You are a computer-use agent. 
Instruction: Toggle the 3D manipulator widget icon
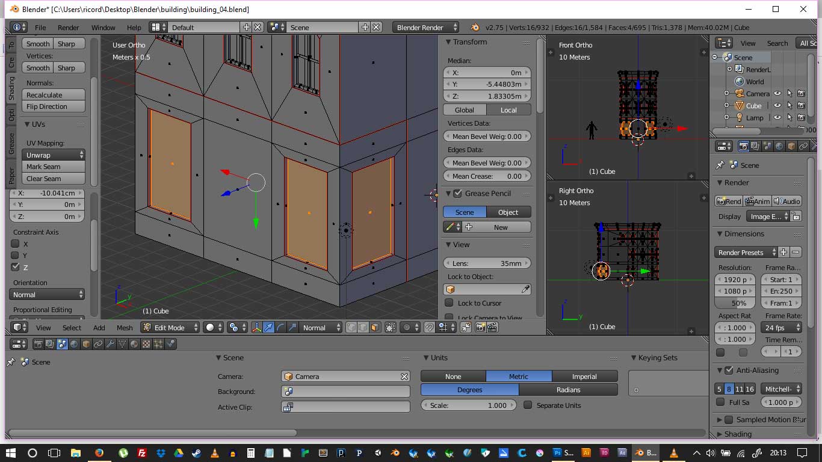click(x=257, y=328)
